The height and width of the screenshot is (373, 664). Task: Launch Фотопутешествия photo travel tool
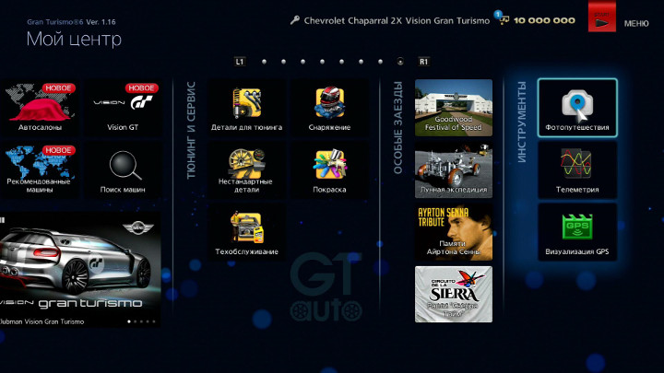click(x=577, y=107)
